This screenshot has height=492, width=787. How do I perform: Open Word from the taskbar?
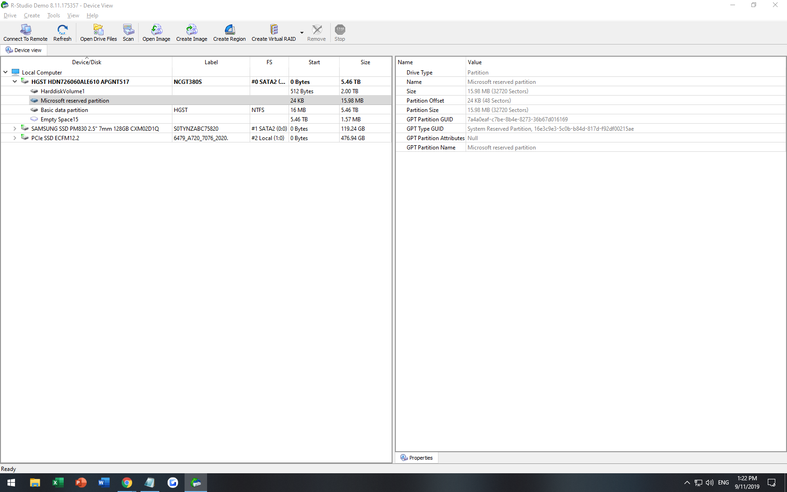tap(104, 483)
